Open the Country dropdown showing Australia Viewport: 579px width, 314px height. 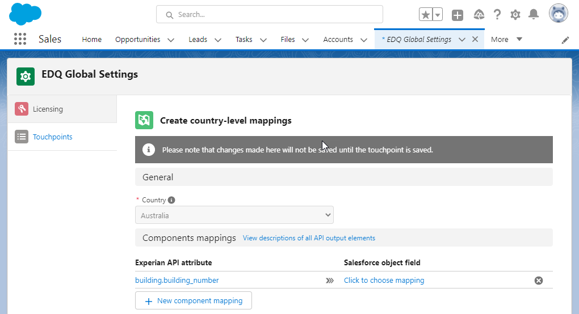[234, 215]
